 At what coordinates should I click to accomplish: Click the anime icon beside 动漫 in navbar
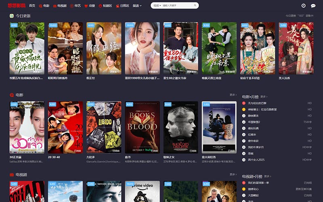86,6
